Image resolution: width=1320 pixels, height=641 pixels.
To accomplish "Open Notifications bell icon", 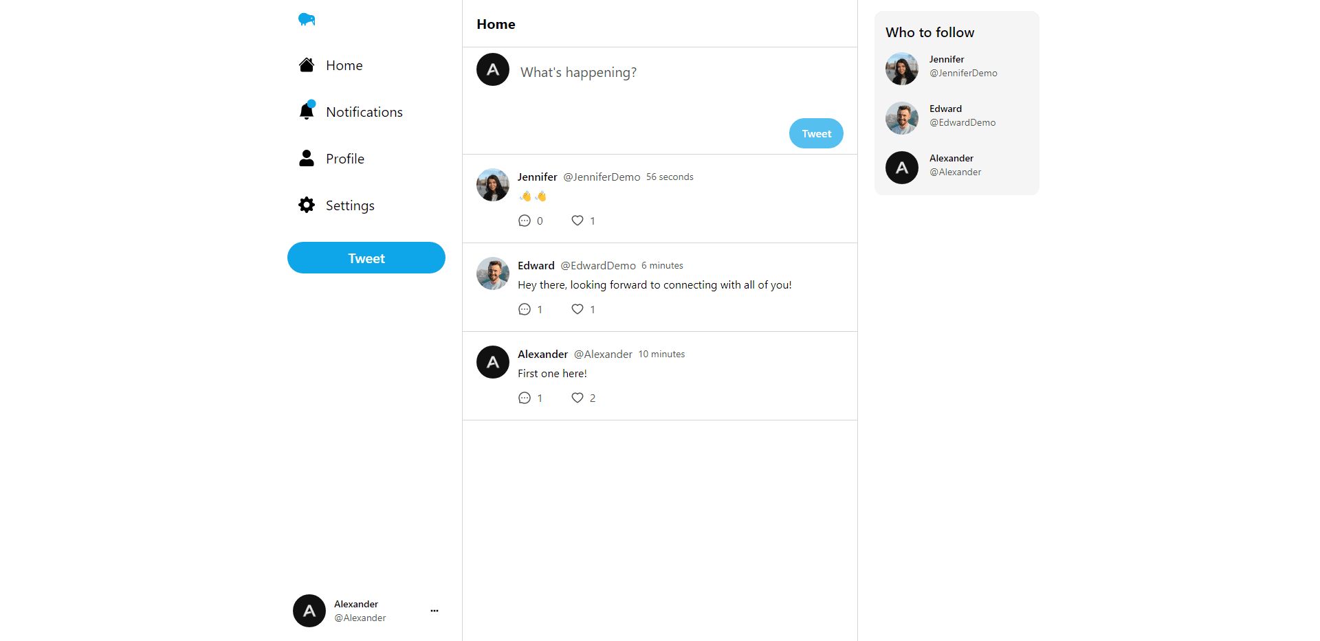I will 307,111.
